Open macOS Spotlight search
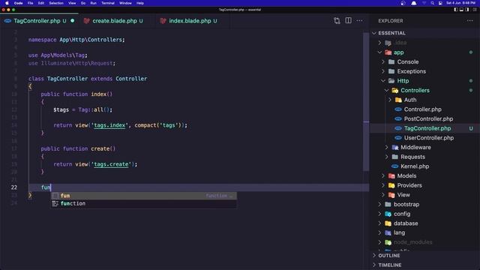 (x=432, y=3)
